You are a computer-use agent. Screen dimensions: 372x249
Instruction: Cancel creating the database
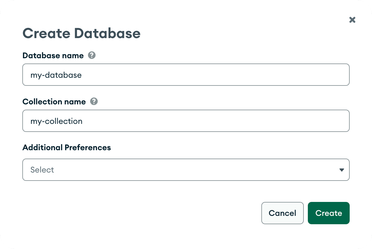tap(282, 213)
